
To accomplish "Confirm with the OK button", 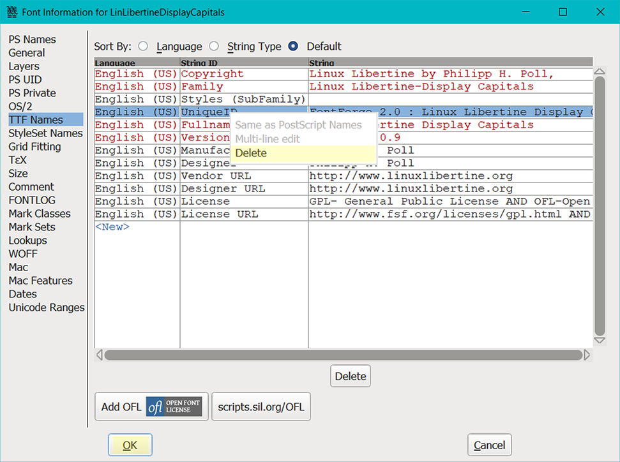I will click(x=130, y=445).
